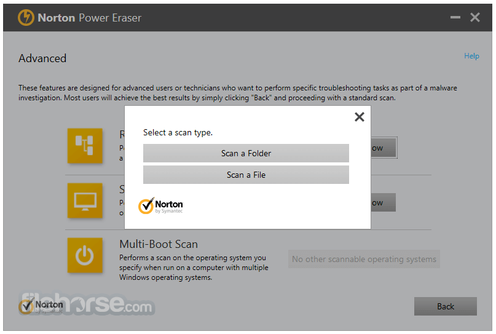This screenshot has width=496, height=334.
Task: Open the Help link
Action: tap(471, 56)
